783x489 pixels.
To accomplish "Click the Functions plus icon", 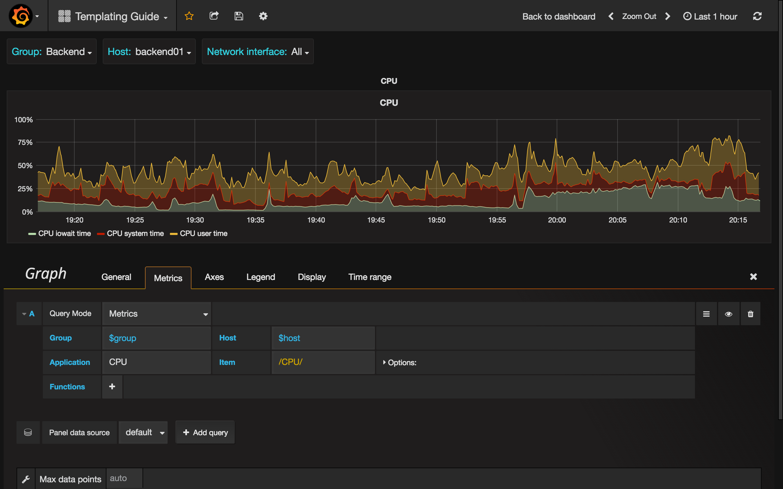I will [x=111, y=387].
